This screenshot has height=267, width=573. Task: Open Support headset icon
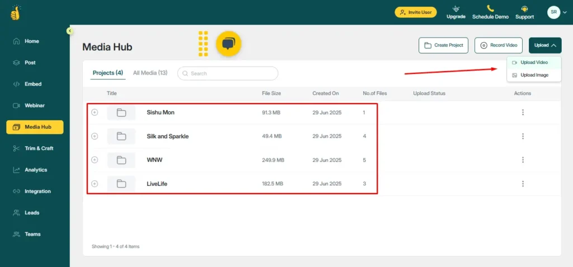point(524,9)
